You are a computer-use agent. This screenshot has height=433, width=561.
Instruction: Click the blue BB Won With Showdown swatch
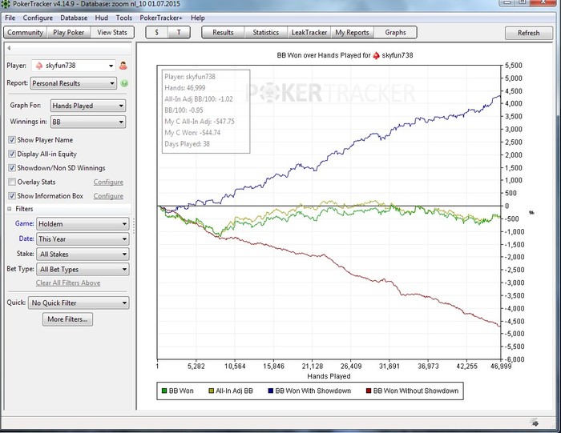271,391
